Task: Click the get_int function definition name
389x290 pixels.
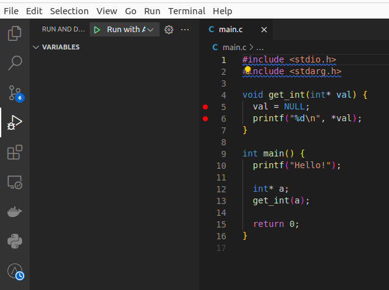Action: (x=286, y=95)
